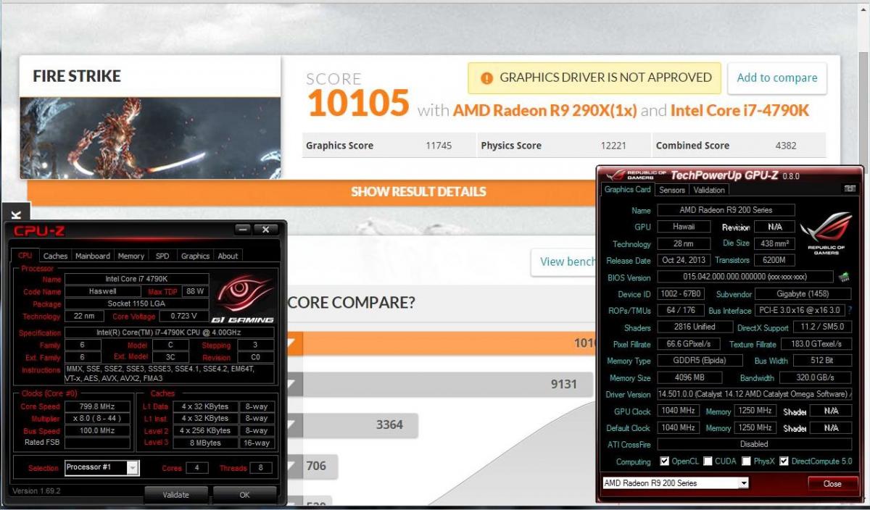Switch to the CPU tab in CPU-Z
Image resolution: width=870 pixels, height=510 pixels.
(25, 256)
